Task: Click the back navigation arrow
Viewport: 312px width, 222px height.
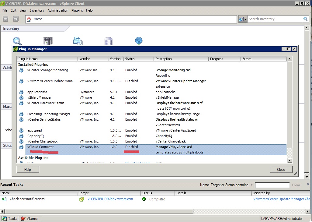Action: [x=5, y=19]
